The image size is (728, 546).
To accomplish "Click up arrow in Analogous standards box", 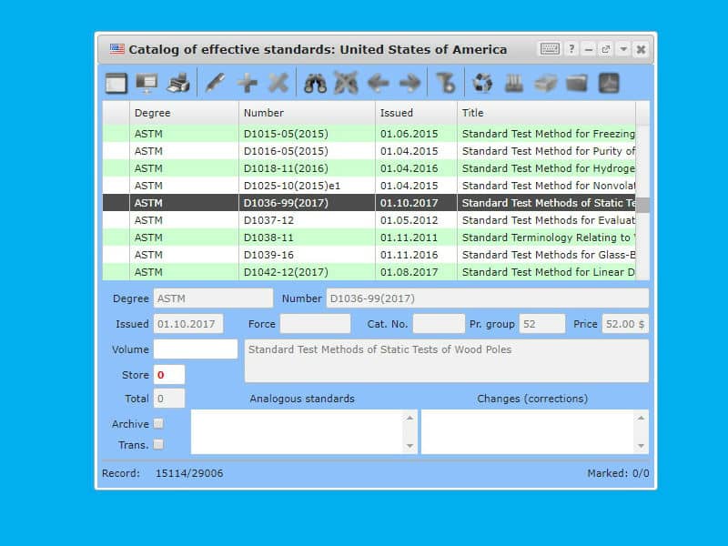I will tap(409, 418).
